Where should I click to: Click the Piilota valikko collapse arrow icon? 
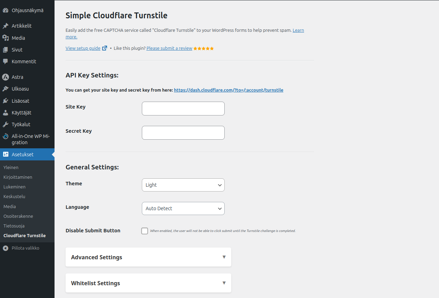click(6, 248)
